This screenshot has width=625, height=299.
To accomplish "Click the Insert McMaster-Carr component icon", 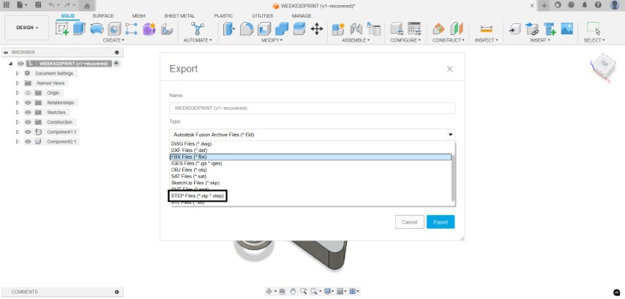I will pyautogui.click(x=550, y=29).
